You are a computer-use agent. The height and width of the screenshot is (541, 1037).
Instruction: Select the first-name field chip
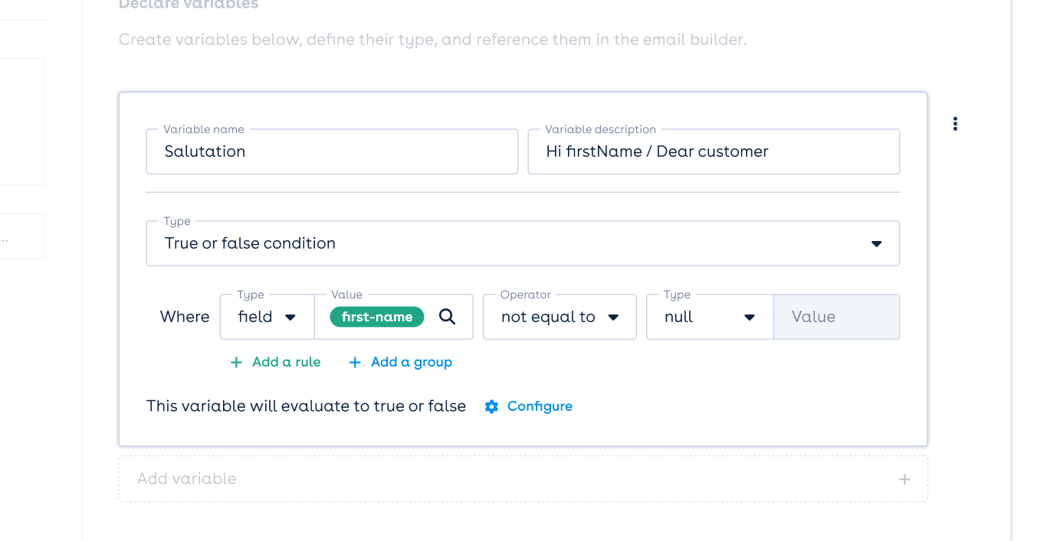coord(377,317)
